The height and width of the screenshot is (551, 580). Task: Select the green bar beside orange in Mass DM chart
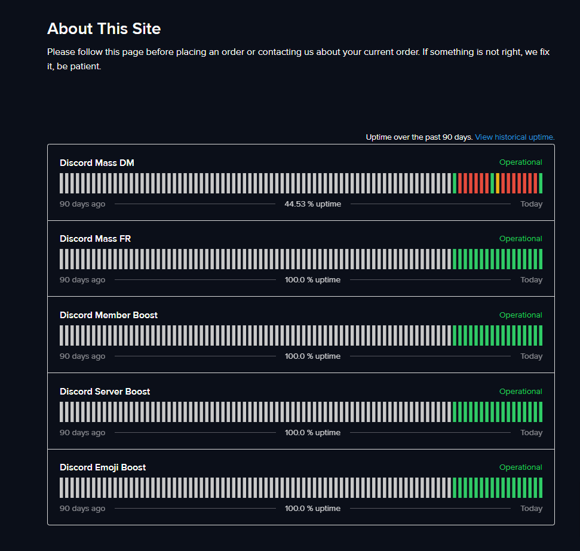pos(492,183)
